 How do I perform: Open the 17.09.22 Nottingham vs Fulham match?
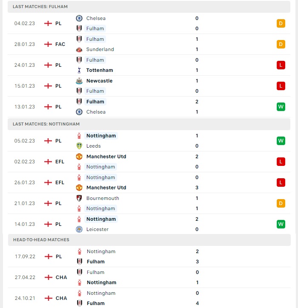pyautogui.click(x=149, y=257)
